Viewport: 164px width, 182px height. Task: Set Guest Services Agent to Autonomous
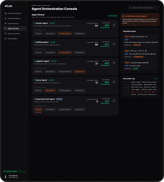[x=79, y=109]
